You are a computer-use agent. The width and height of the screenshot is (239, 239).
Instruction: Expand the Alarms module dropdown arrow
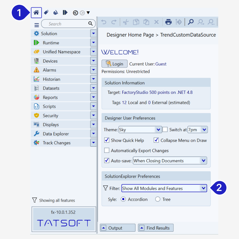[94, 70]
